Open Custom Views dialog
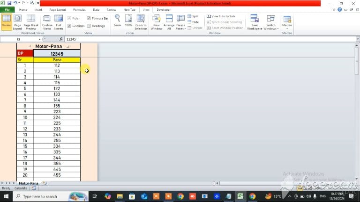 click(x=47, y=22)
